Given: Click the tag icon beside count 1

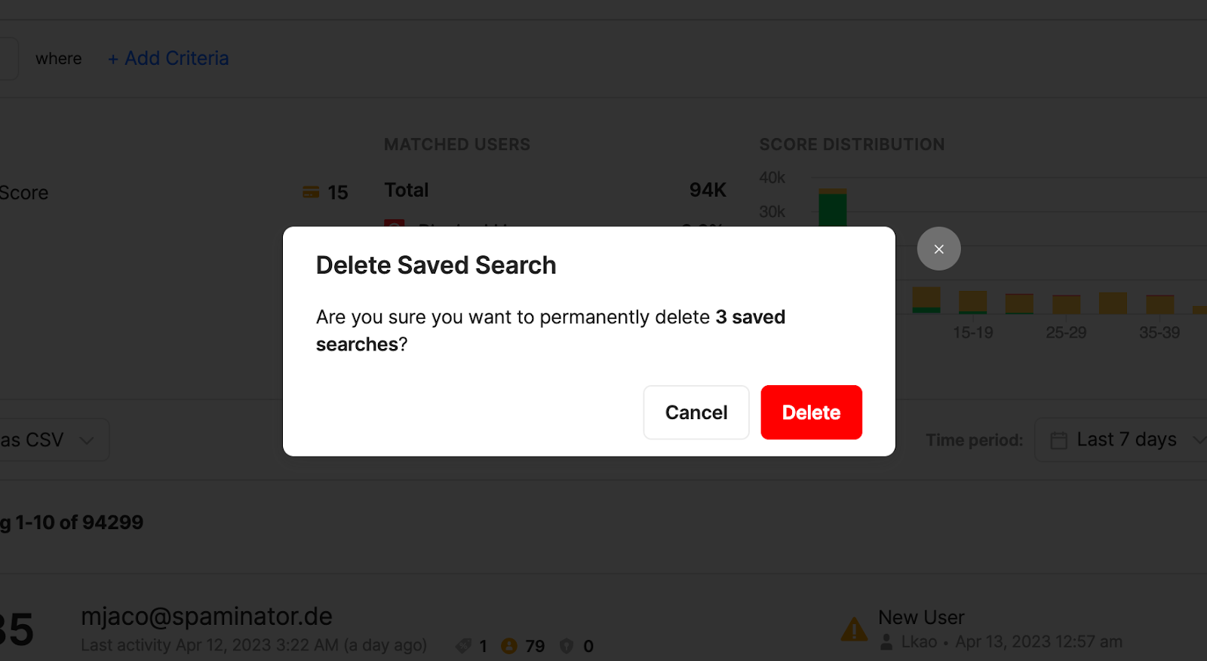Looking at the screenshot, I should tap(463, 646).
